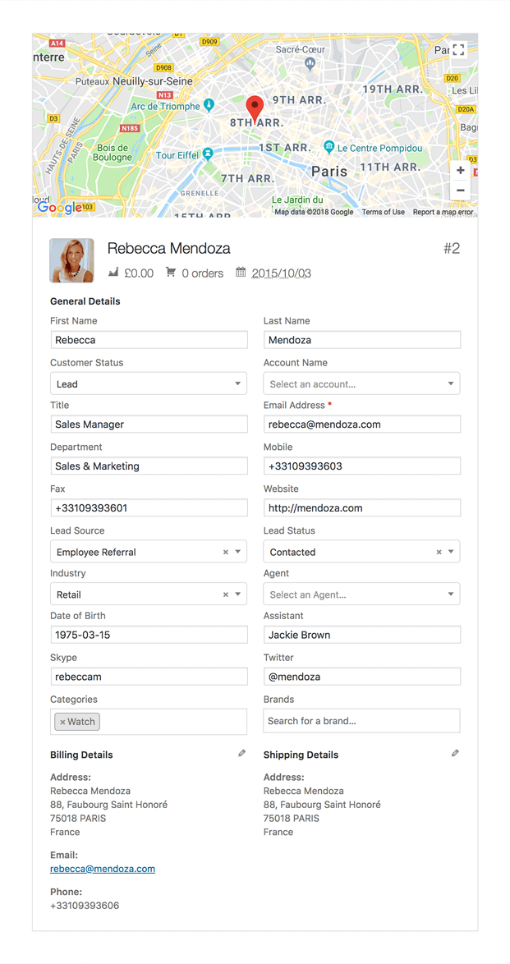The height and width of the screenshot is (964, 510).
Task: Click Report a map error link
Action: (443, 212)
